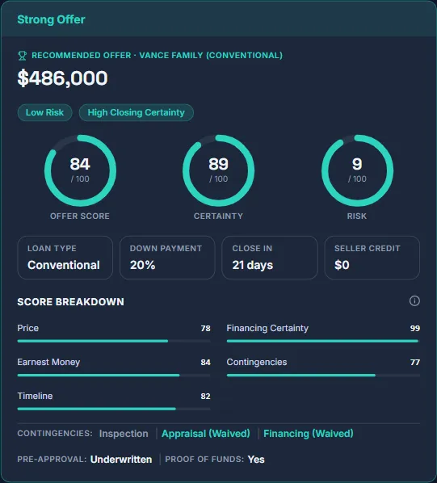
Task: Click the Earnest Money value 84
Action: pos(205,362)
